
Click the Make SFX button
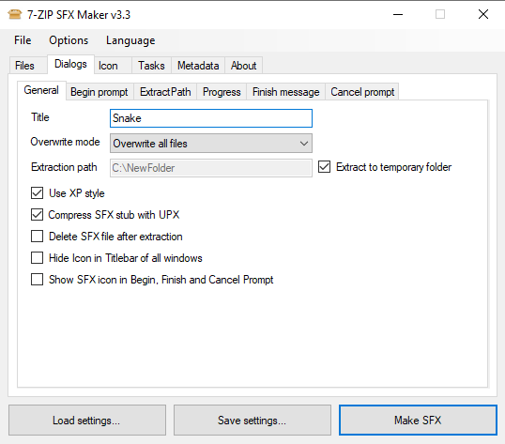418,421
